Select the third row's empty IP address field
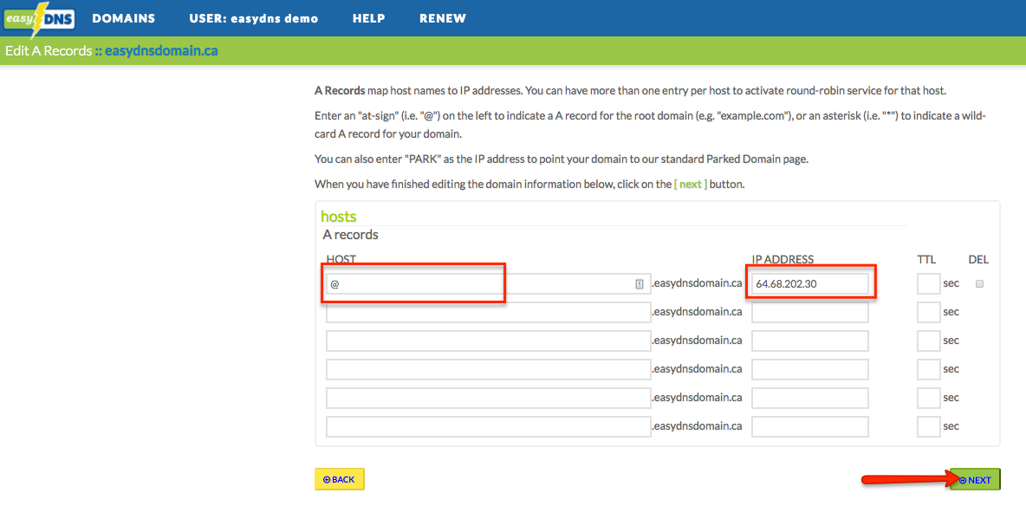Image resolution: width=1026 pixels, height=506 pixels. coord(810,341)
